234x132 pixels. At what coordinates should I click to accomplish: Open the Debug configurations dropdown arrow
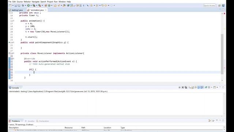coord(25,5)
